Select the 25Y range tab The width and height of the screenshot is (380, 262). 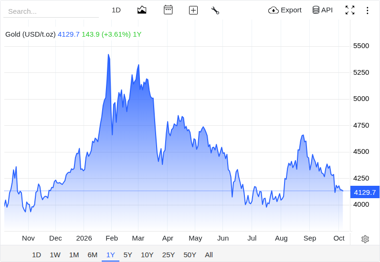169,255
